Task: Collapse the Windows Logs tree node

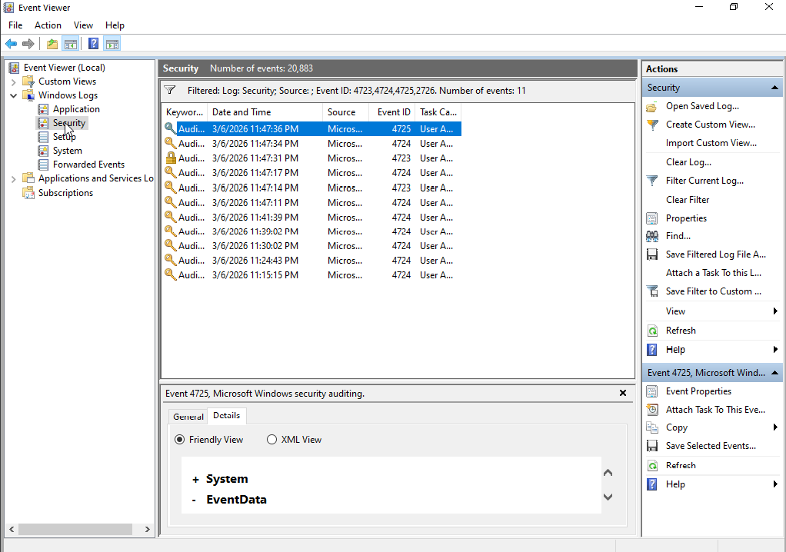Action: click(14, 95)
